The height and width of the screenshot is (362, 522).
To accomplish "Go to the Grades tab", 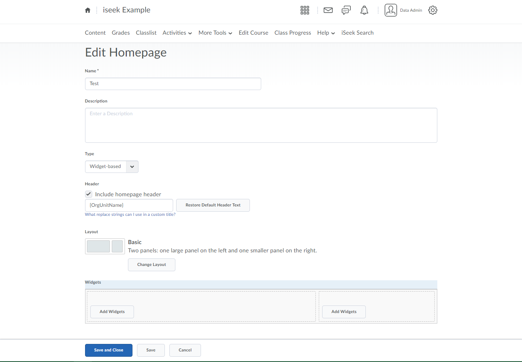I will (x=120, y=33).
